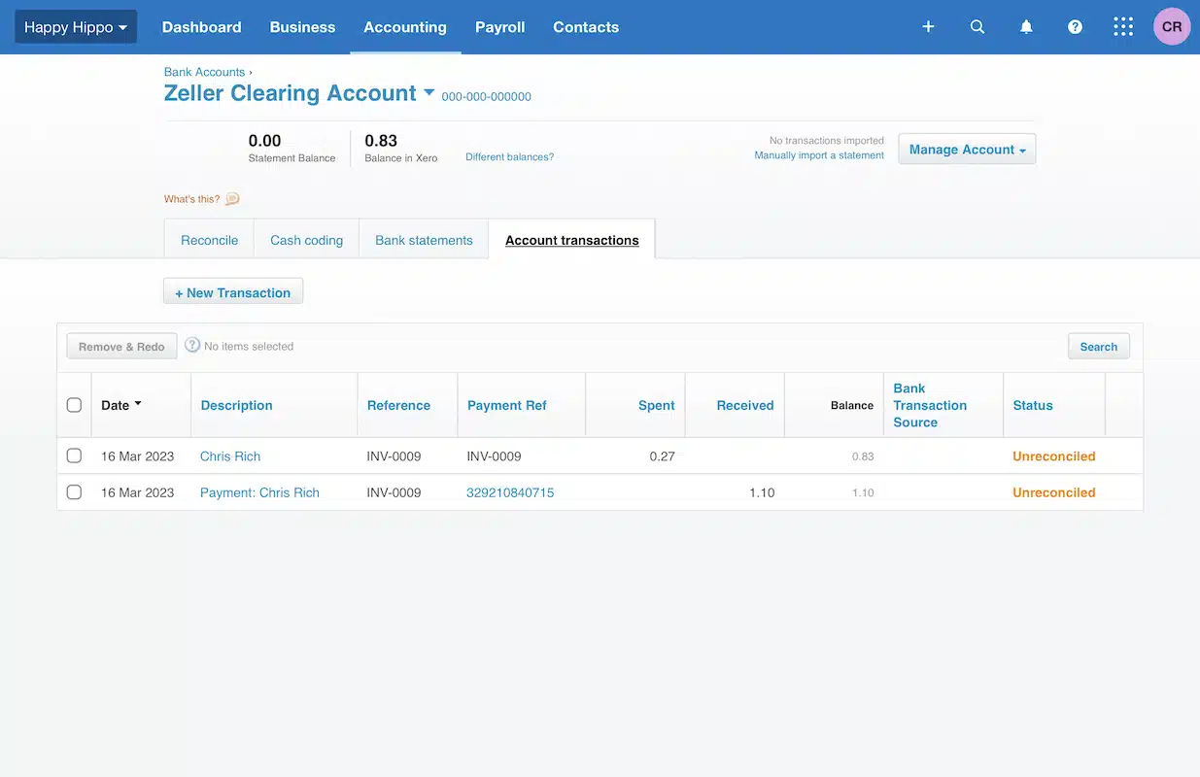Sort by Bank Transaction Source header

pos(930,405)
